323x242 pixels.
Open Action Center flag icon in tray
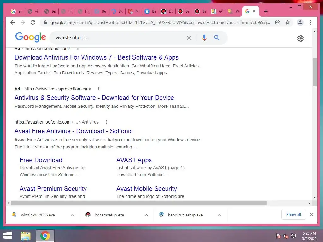pos(278,236)
